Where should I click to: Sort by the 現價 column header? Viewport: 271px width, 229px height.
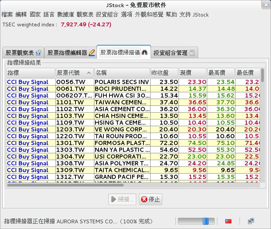pos(193,73)
